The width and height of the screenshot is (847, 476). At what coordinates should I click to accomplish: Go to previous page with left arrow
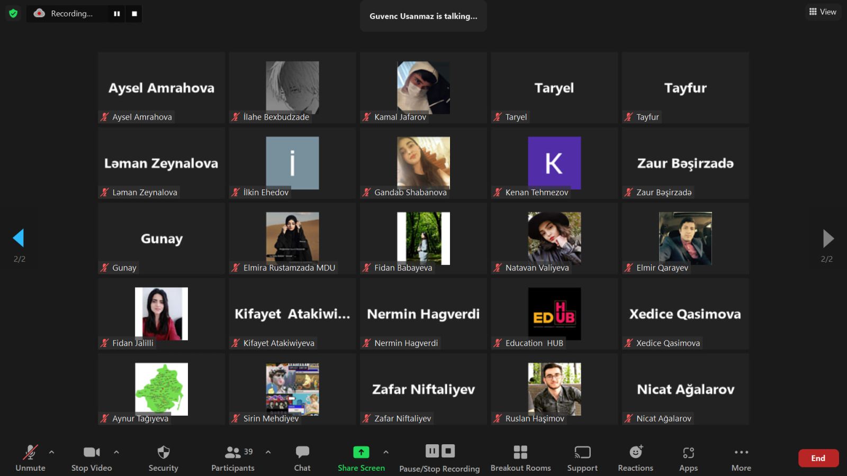pos(19,238)
